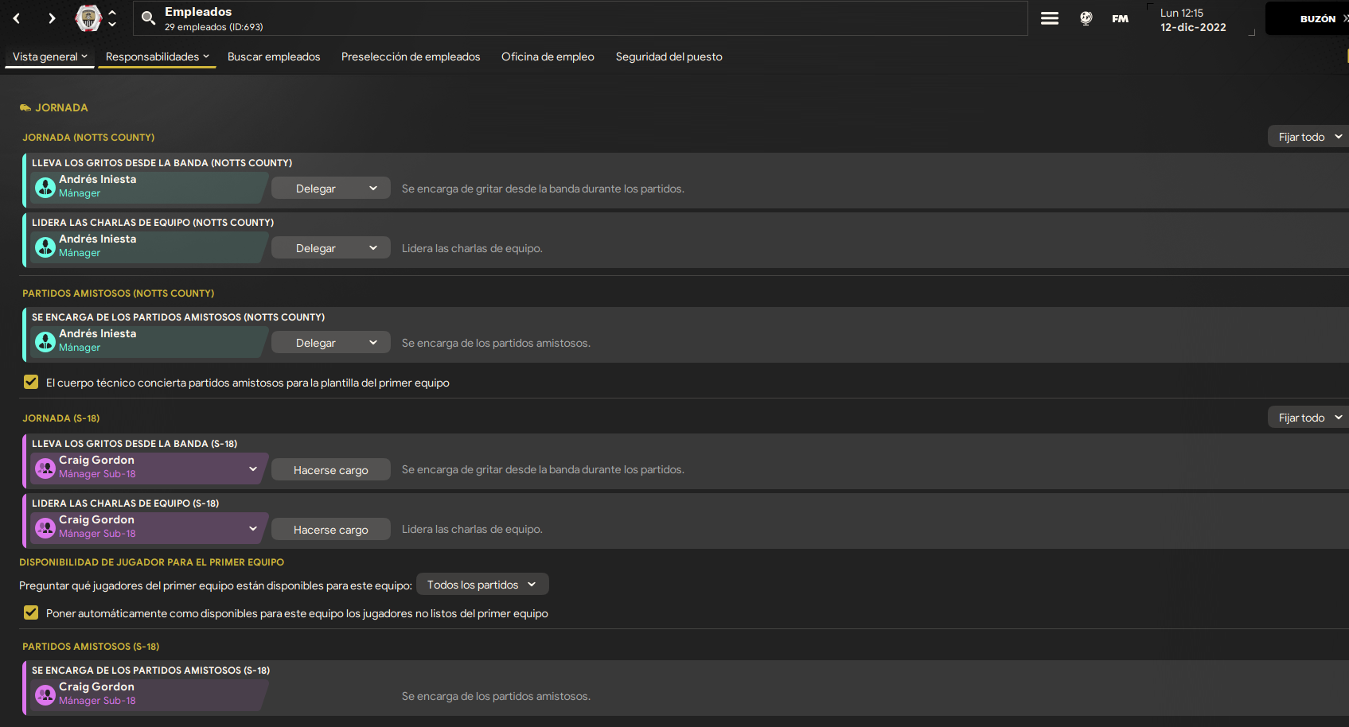Click Hacerse cargo for S-18 touchline shouts

click(x=331, y=470)
